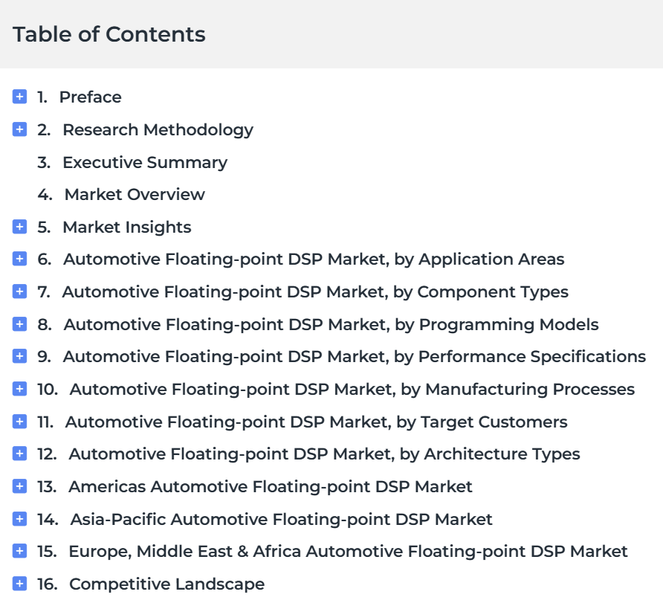Image resolution: width=663 pixels, height=603 pixels.
Task: Expand the Preface section plus icon
Action: coord(19,97)
